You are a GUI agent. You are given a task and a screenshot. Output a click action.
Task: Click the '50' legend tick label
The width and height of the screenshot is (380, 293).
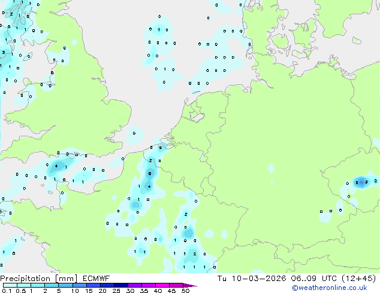[x=185, y=291]
